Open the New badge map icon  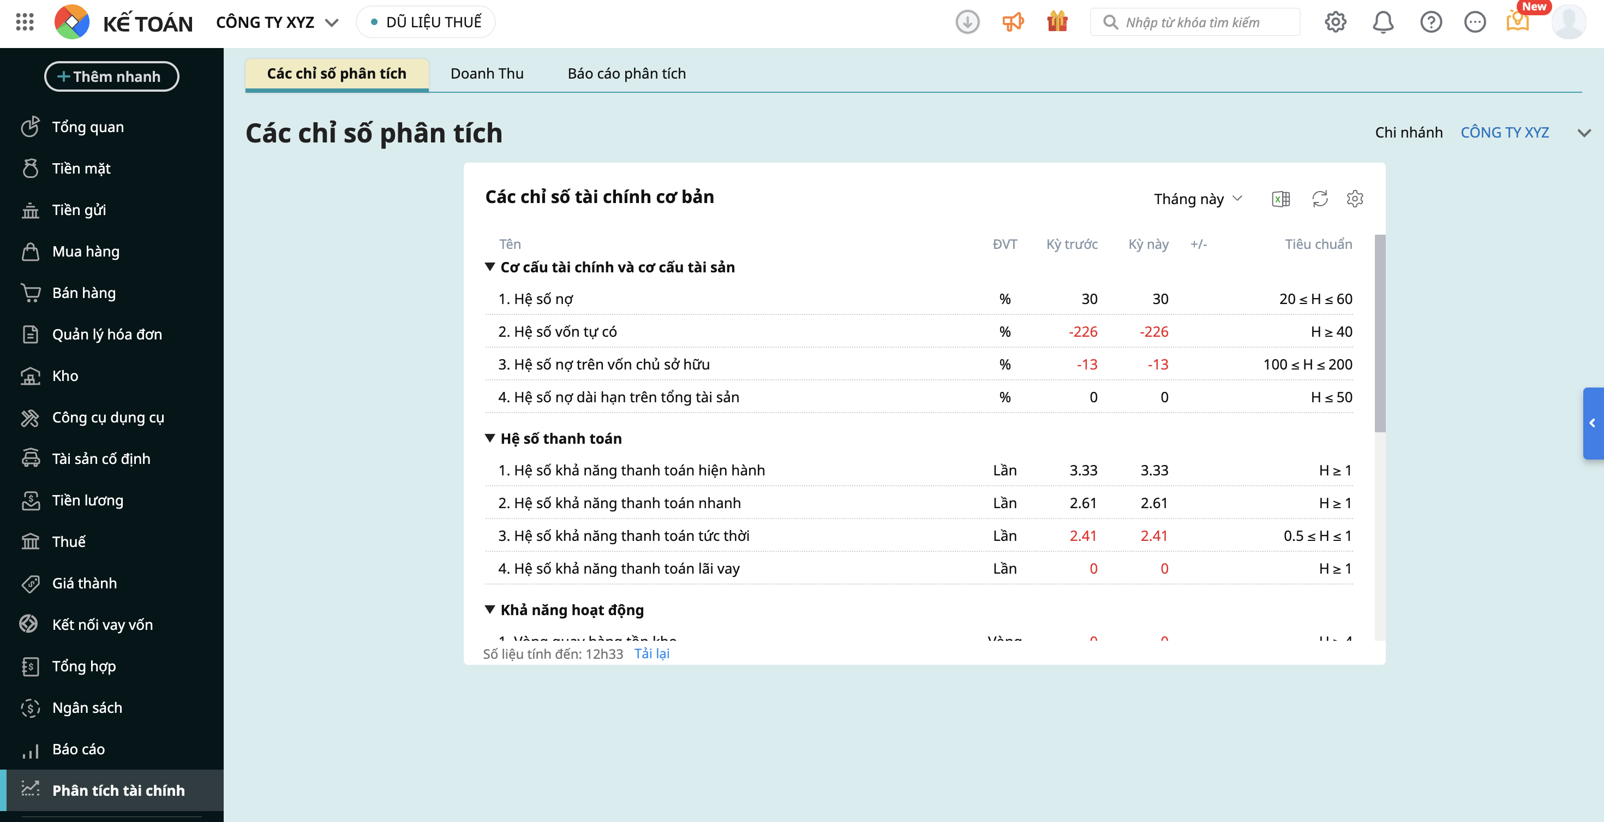1518,22
